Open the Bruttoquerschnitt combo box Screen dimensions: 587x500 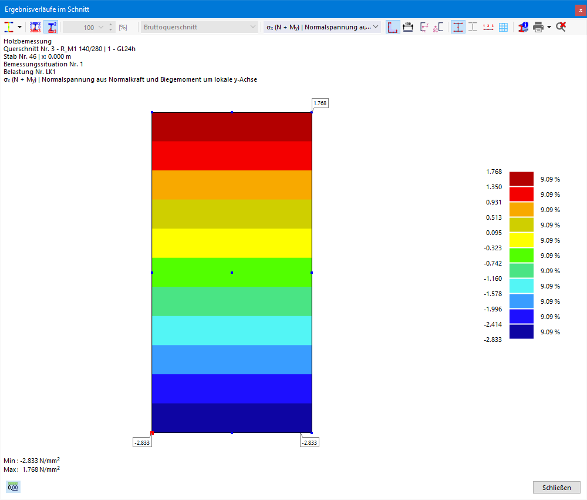(x=199, y=27)
